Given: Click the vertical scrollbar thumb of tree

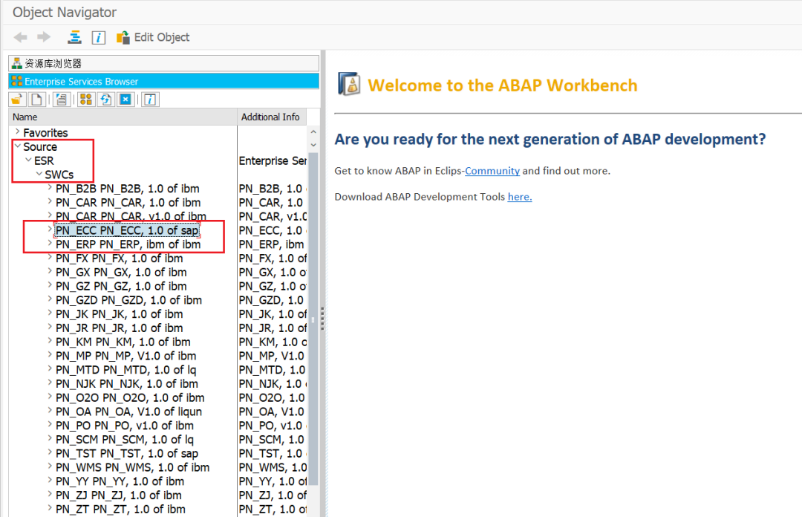Looking at the screenshot, I should click(313, 319).
